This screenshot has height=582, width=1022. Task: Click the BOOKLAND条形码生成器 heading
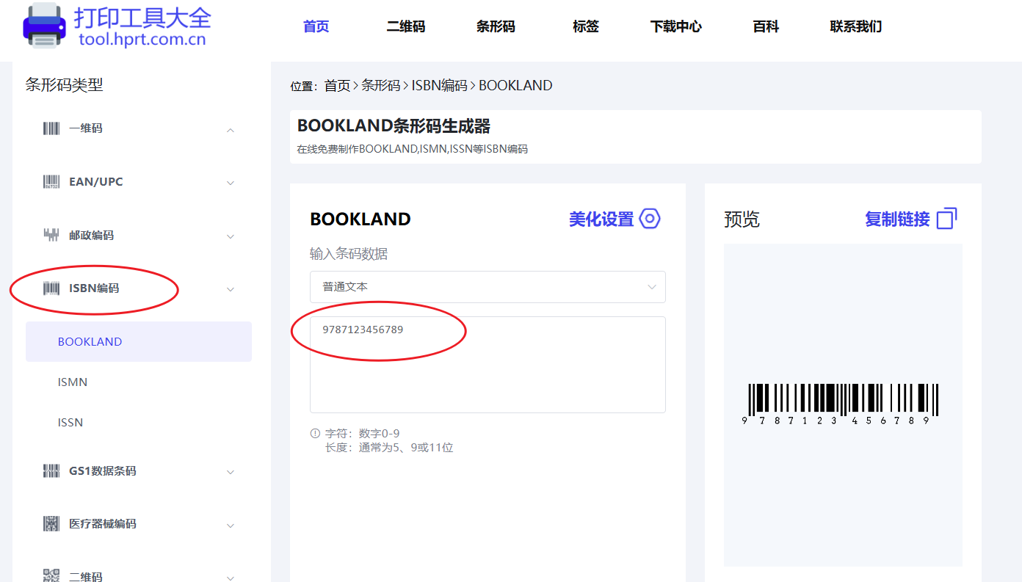pos(394,126)
